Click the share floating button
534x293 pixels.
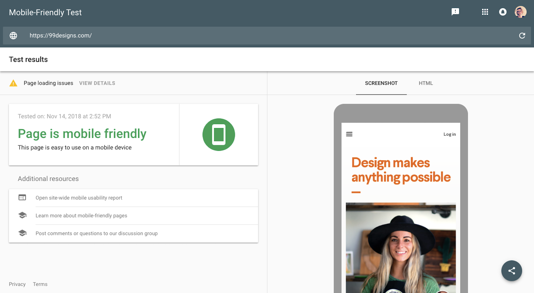click(x=512, y=271)
